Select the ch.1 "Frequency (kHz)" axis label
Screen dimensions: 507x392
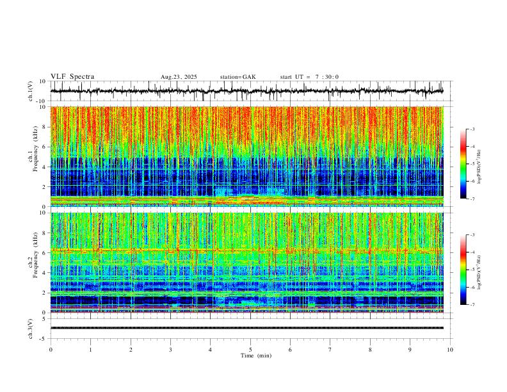click(x=35, y=149)
